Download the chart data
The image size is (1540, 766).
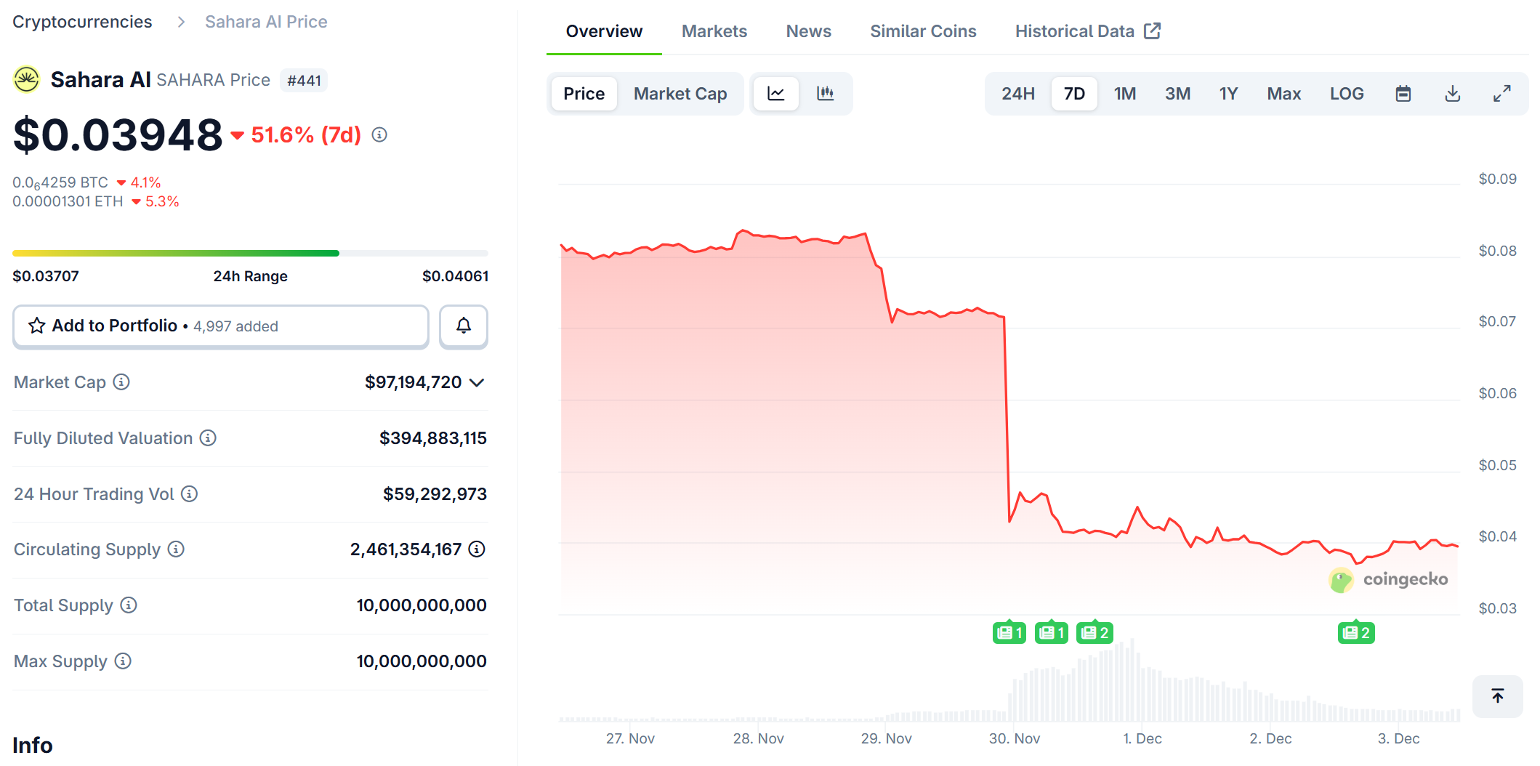(1451, 93)
